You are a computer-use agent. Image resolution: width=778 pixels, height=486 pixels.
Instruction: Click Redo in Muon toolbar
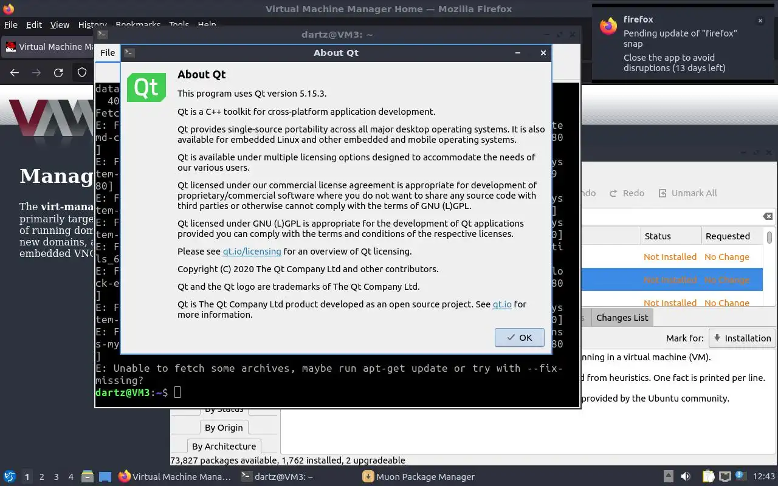[627, 193]
